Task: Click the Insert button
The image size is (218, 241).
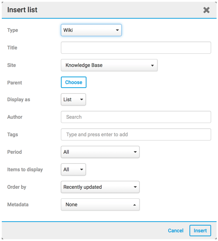Action: click(200, 231)
